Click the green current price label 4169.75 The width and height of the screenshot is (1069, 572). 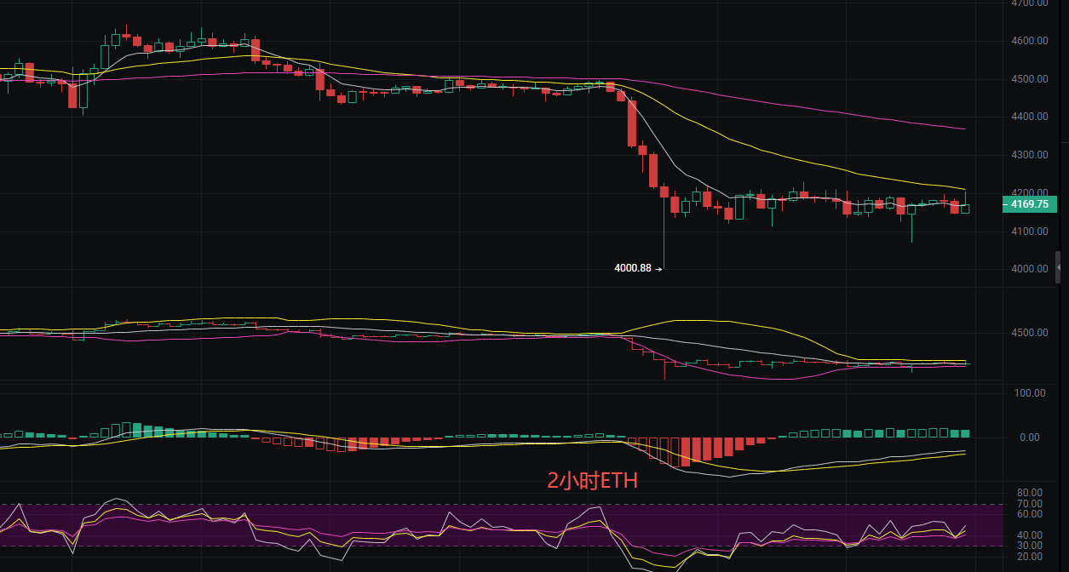[x=1028, y=204]
